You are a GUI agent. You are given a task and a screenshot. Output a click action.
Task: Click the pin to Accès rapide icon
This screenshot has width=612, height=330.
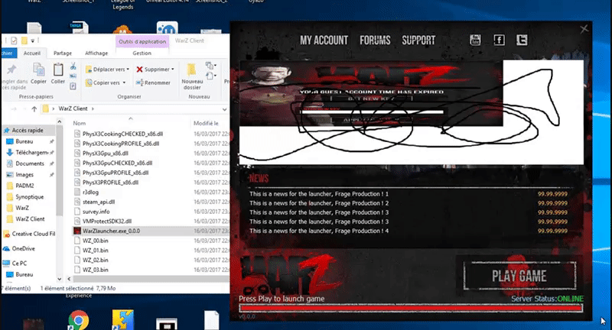(11, 70)
